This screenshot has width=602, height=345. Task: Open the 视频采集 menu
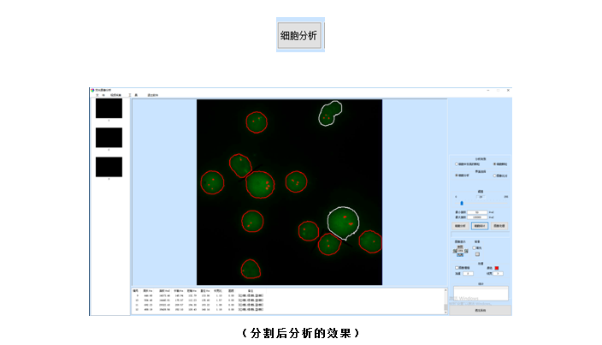click(x=115, y=94)
